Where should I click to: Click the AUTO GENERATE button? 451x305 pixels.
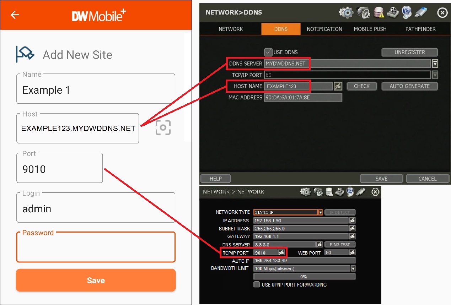click(409, 86)
